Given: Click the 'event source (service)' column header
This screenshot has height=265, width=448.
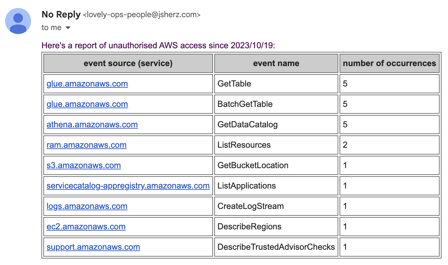Looking at the screenshot, I should coord(128,63).
